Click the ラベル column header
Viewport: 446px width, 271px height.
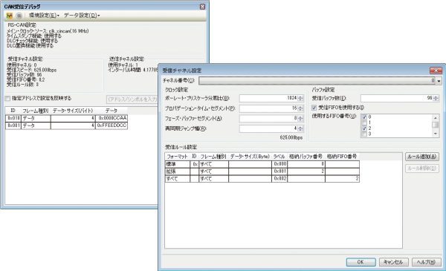click(279, 157)
